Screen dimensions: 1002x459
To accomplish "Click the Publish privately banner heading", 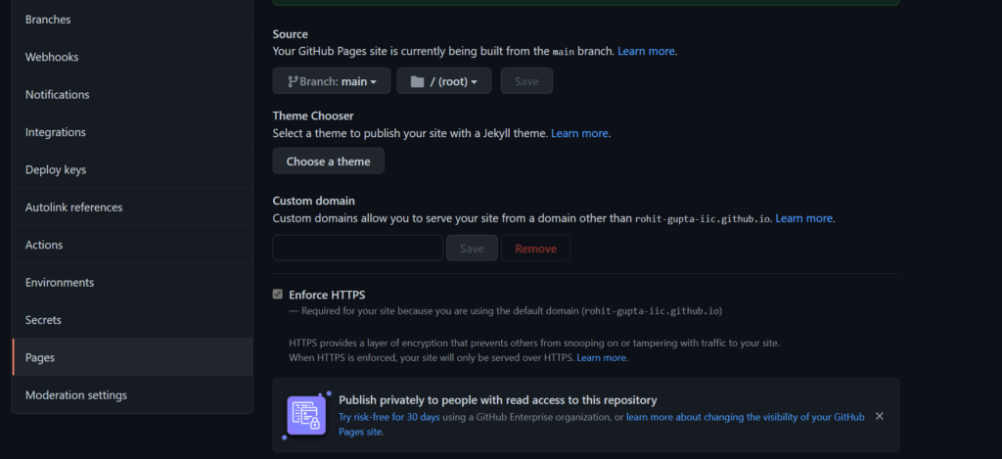I will pos(498,400).
